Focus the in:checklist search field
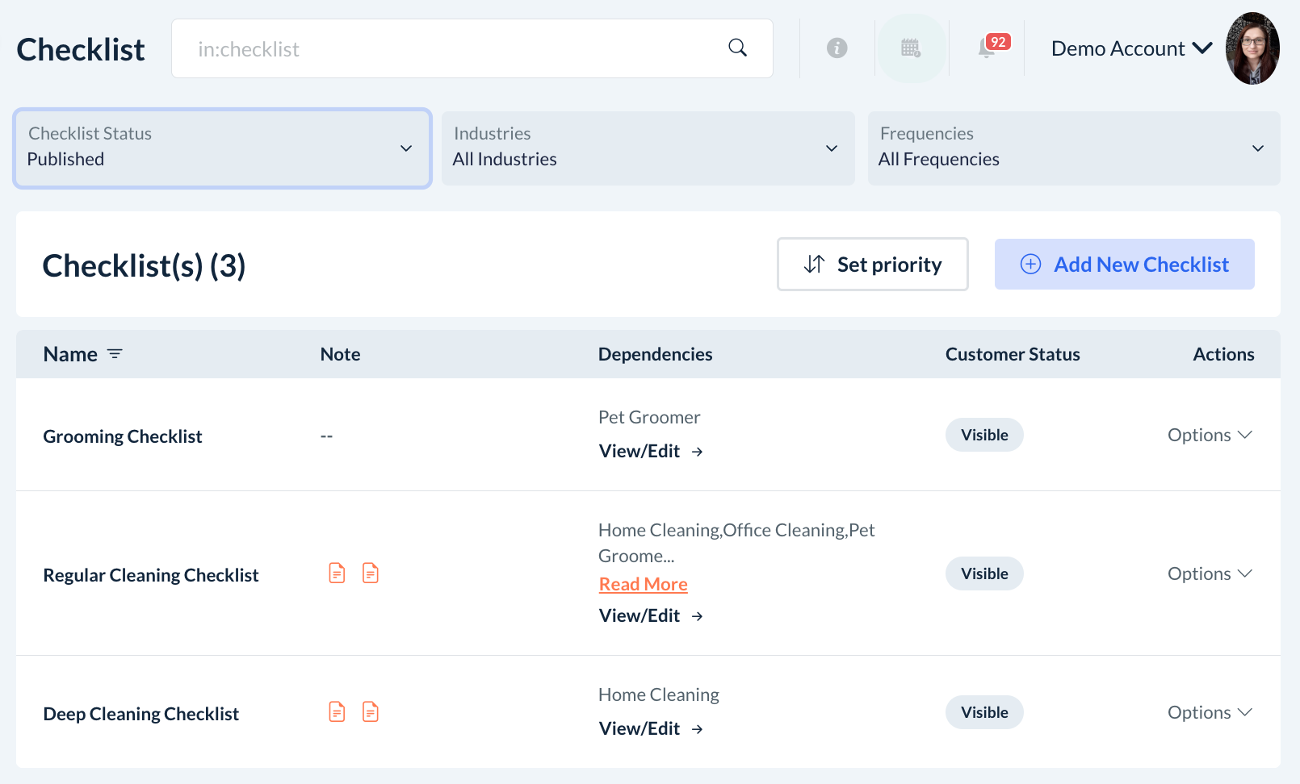This screenshot has height=784, width=1300. pyautogui.click(x=452, y=49)
